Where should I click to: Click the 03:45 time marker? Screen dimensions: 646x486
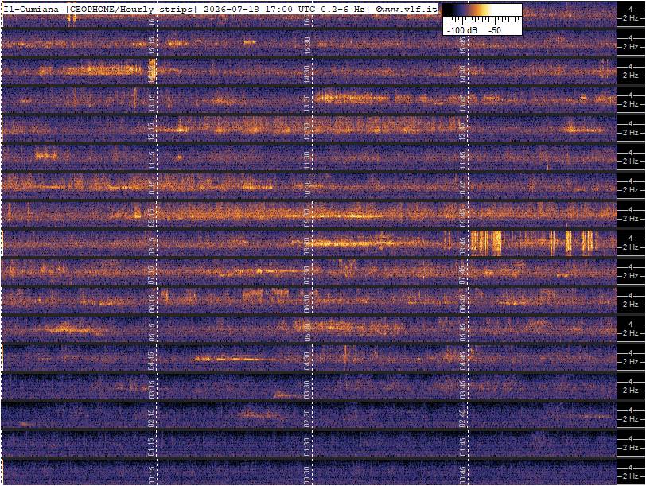coord(463,390)
